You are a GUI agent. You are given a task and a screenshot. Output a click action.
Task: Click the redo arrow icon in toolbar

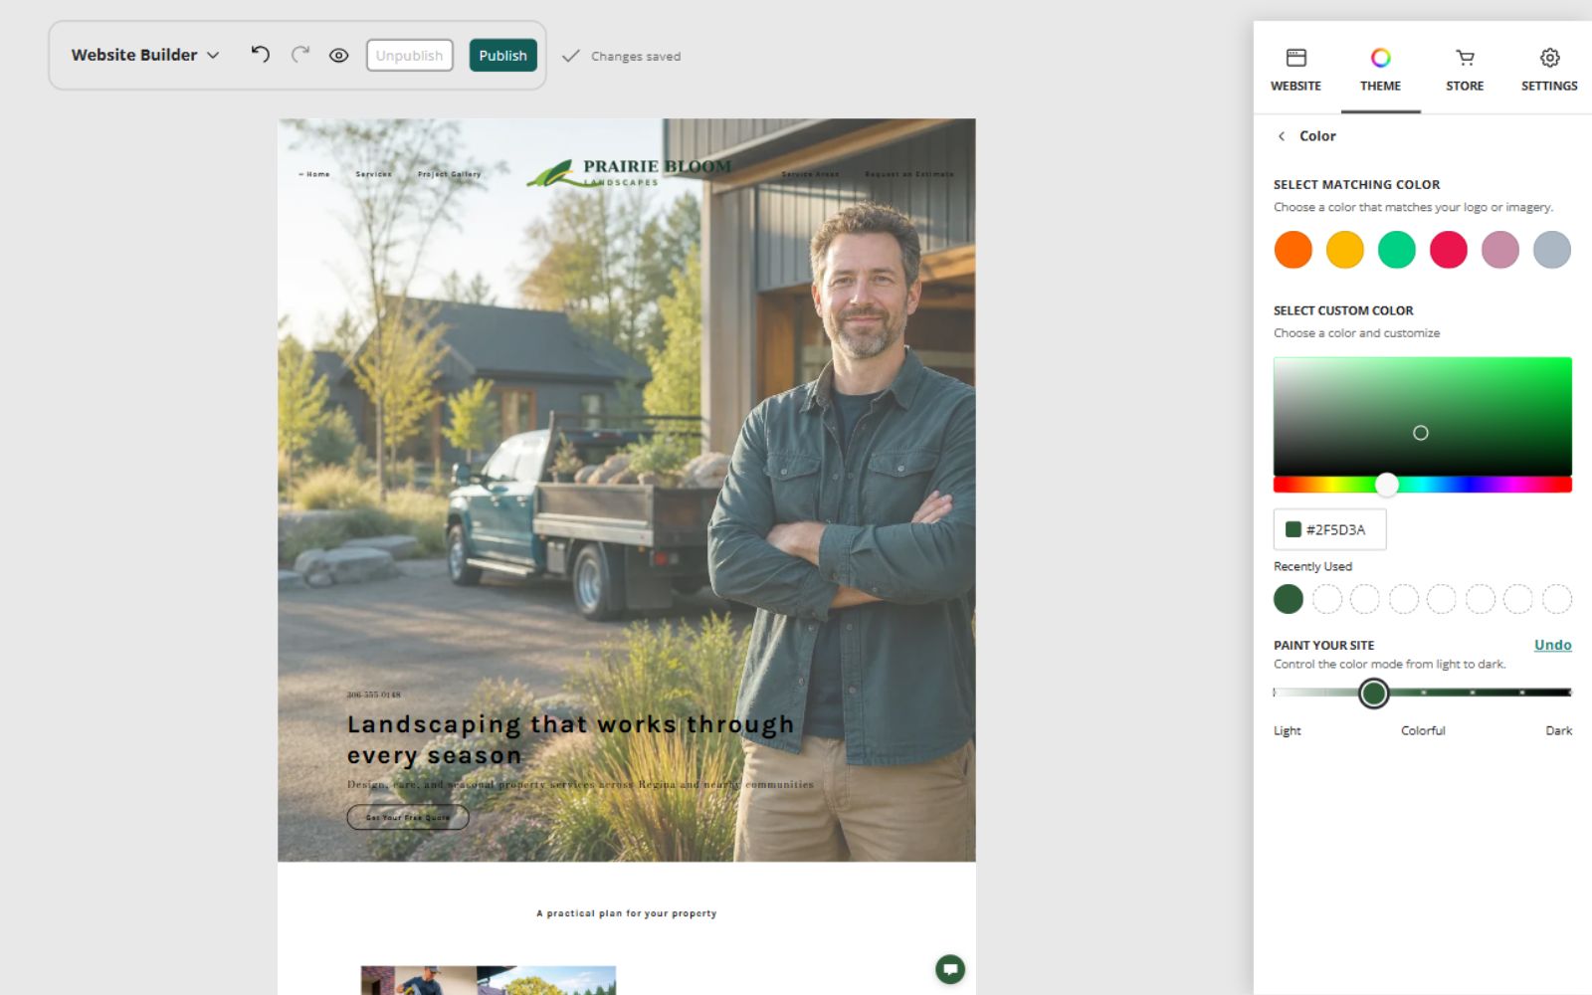300,55
